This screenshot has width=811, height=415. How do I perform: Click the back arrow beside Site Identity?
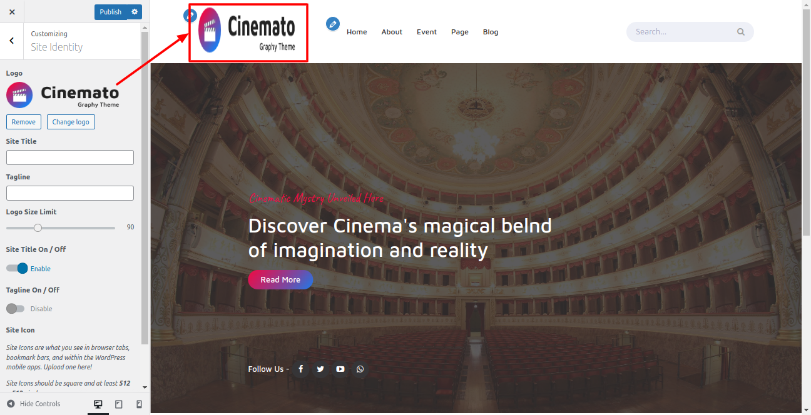coord(12,41)
